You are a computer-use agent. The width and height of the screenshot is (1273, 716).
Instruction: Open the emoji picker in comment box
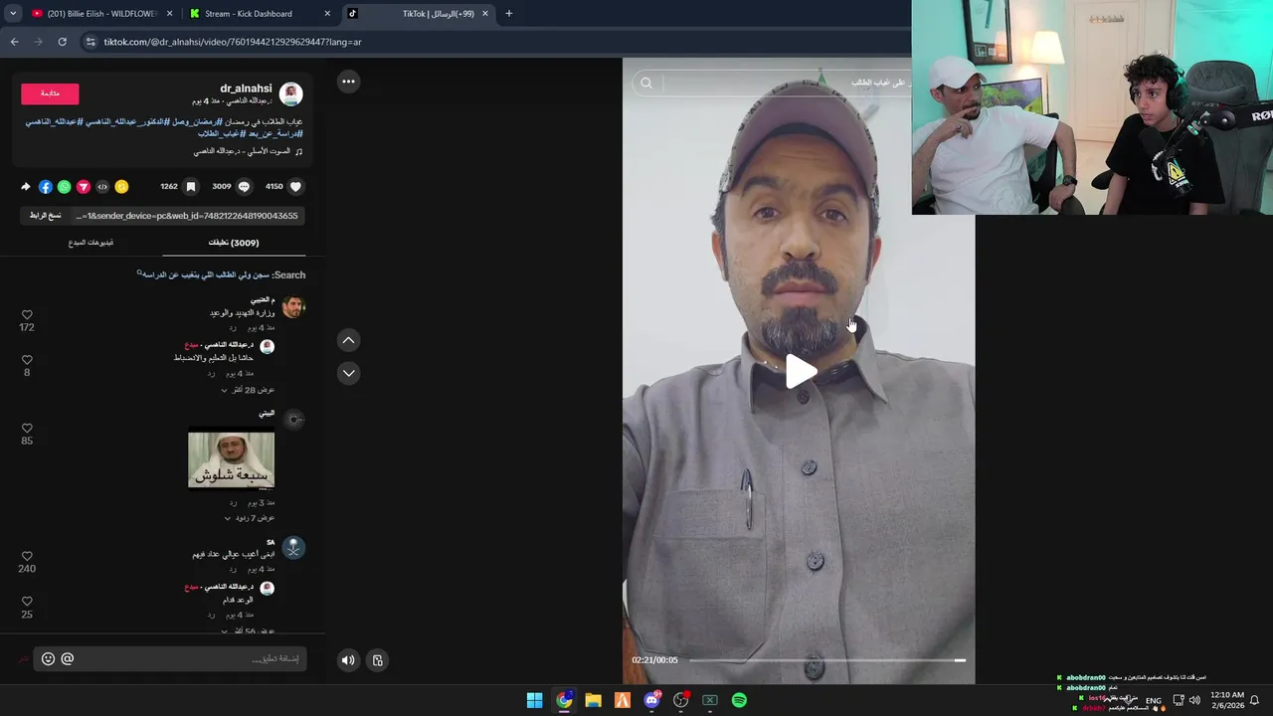click(x=48, y=658)
